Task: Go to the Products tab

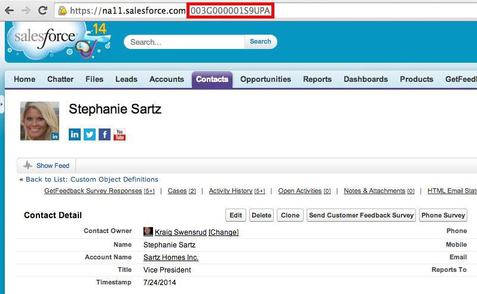Action: (x=417, y=79)
